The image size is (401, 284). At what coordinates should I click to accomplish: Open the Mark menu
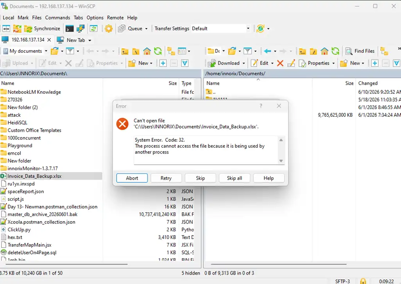(x=23, y=18)
